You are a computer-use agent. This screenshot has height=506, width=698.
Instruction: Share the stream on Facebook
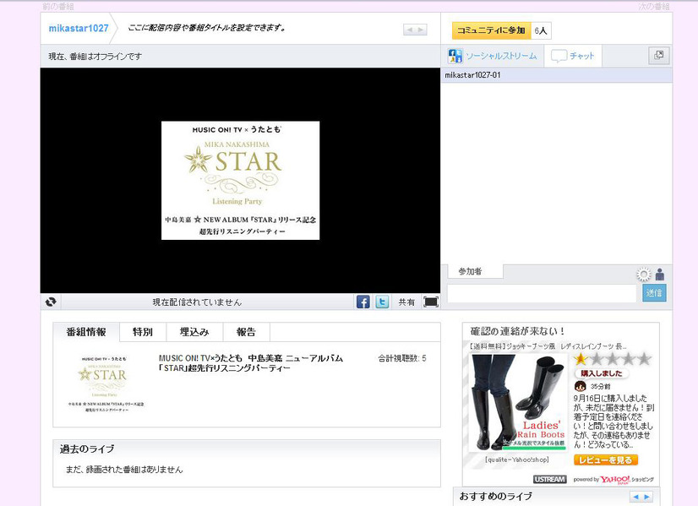[x=363, y=302]
